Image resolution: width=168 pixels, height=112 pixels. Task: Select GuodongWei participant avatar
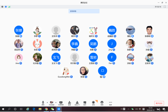click(65, 71)
